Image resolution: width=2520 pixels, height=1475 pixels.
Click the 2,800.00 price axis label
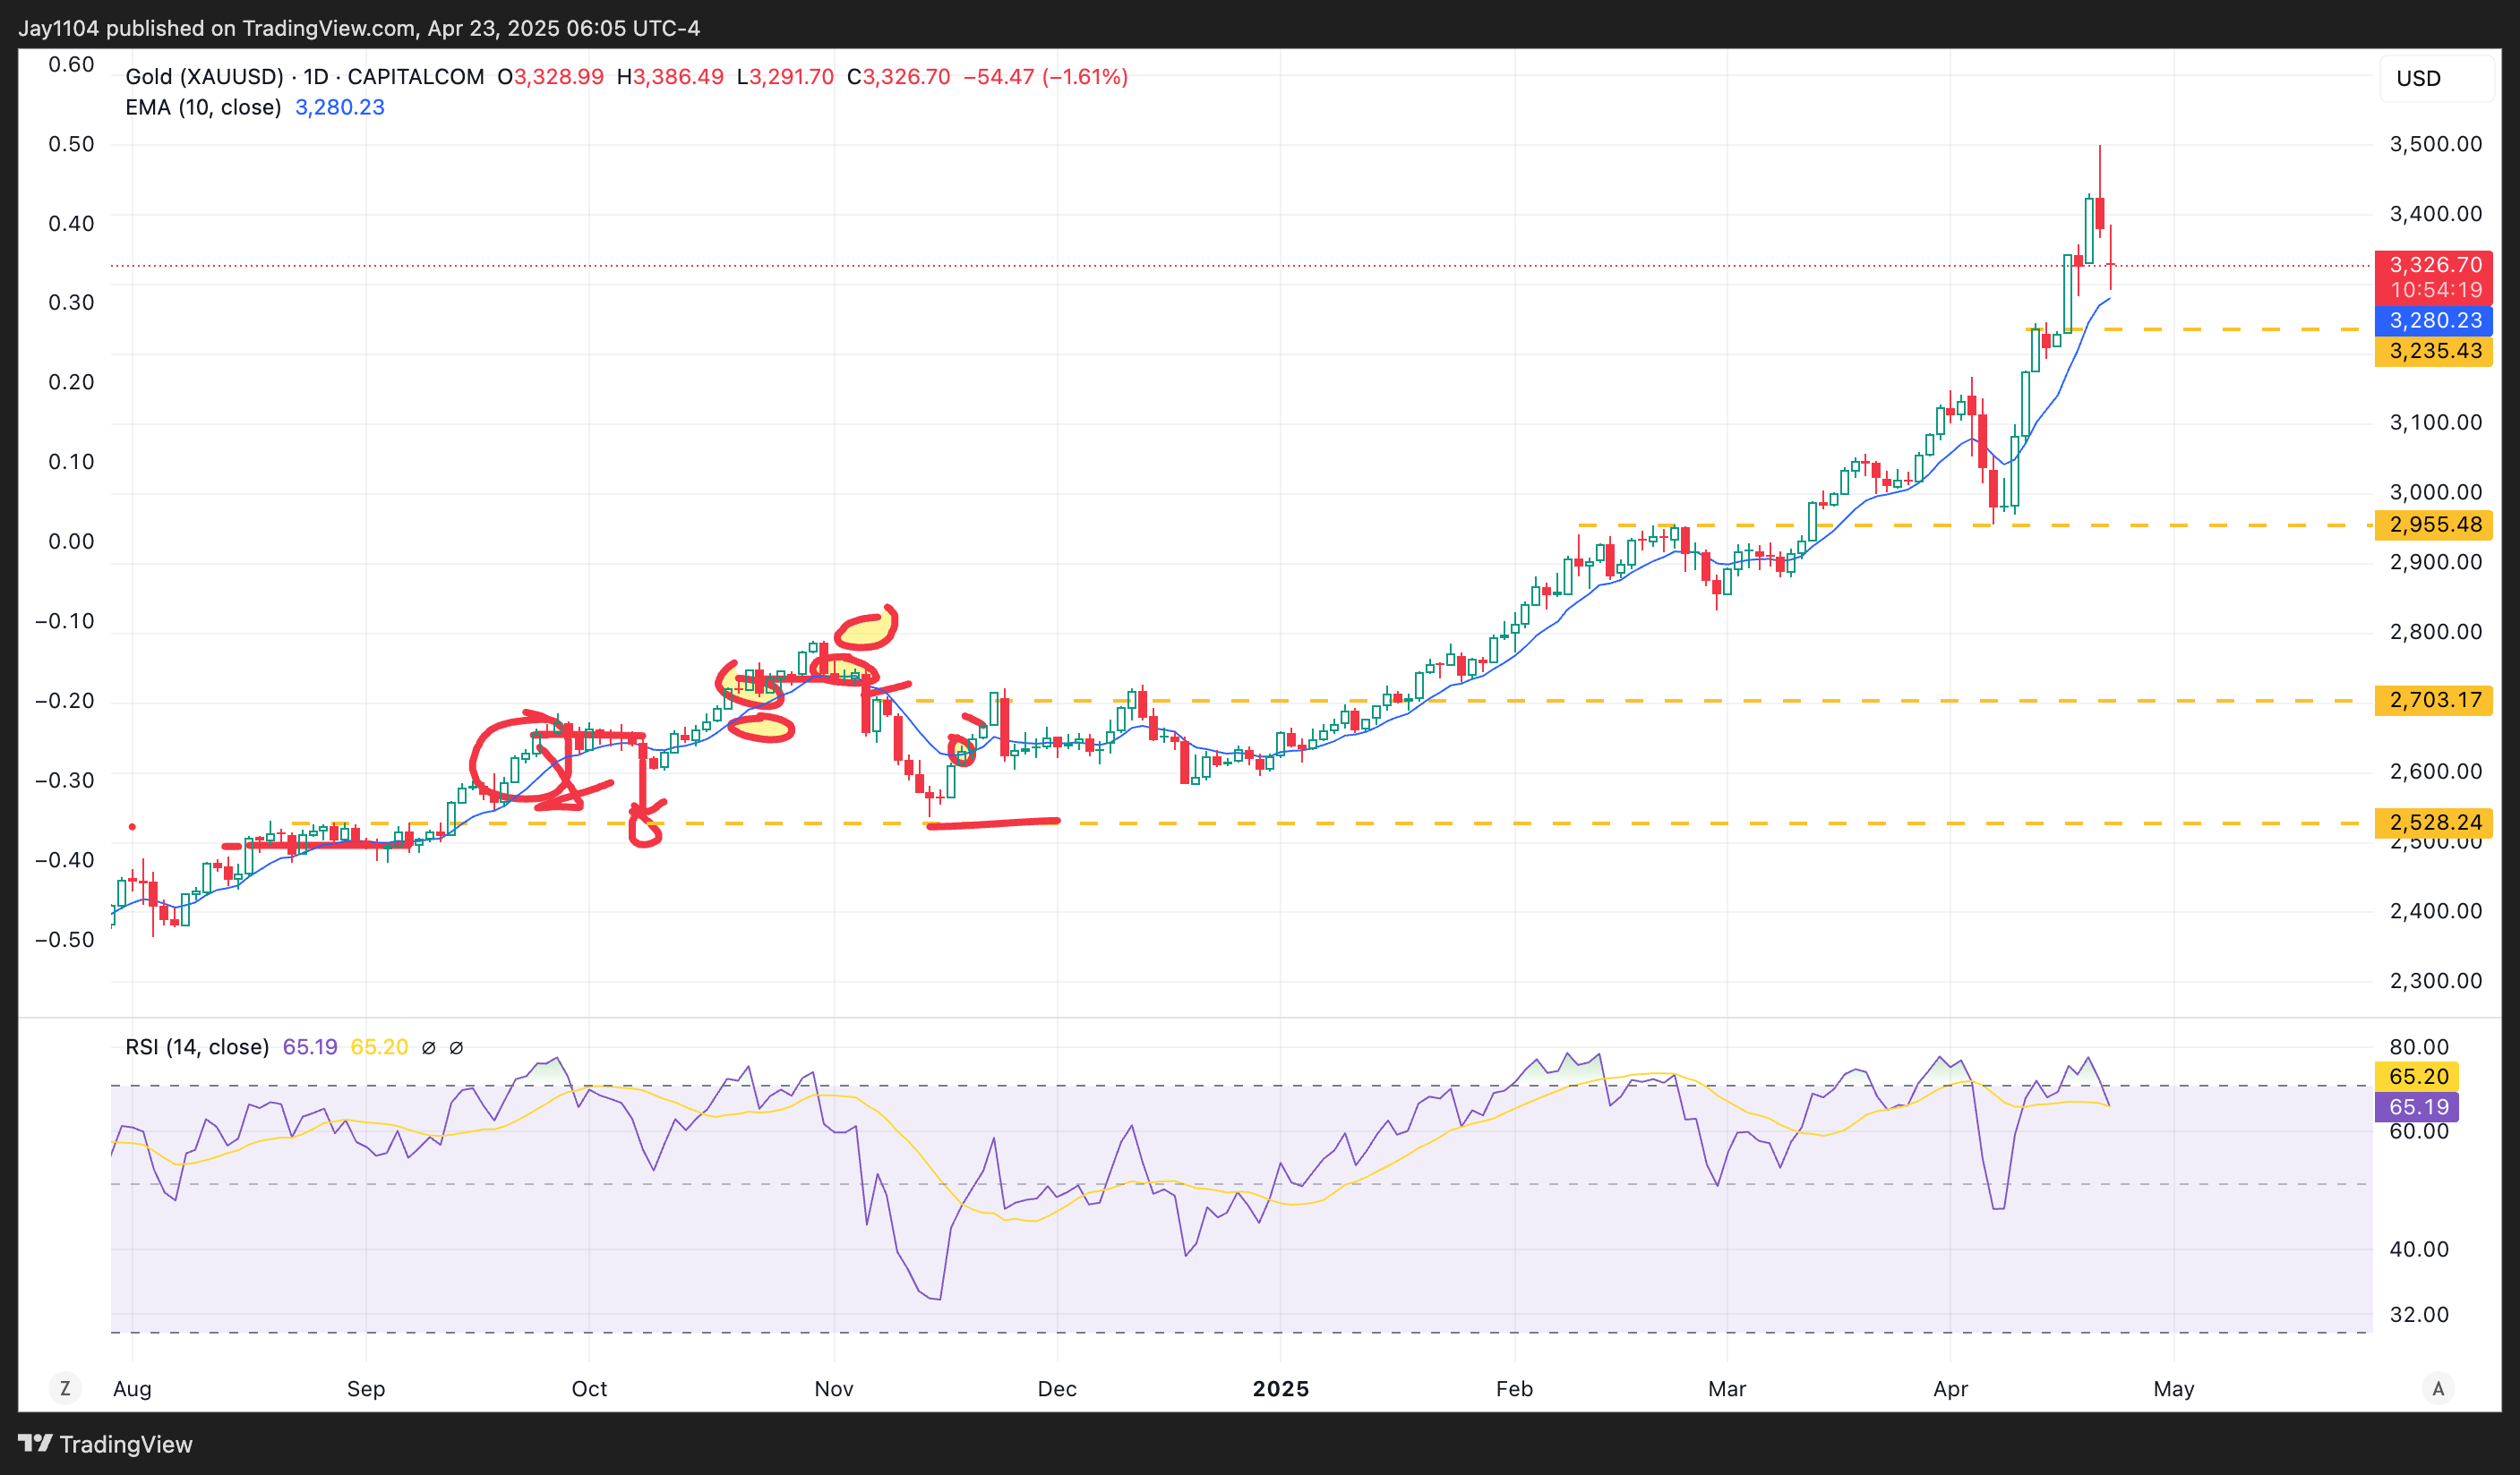click(x=2436, y=633)
